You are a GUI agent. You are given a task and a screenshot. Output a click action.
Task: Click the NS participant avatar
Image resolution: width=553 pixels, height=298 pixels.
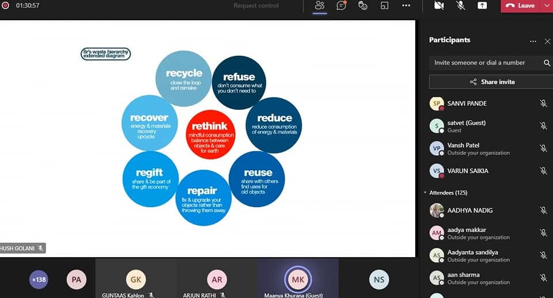point(379,280)
